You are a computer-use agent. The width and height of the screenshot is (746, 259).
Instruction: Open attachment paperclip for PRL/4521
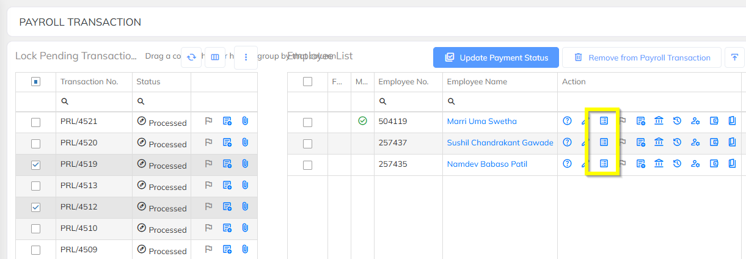tap(245, 121)
